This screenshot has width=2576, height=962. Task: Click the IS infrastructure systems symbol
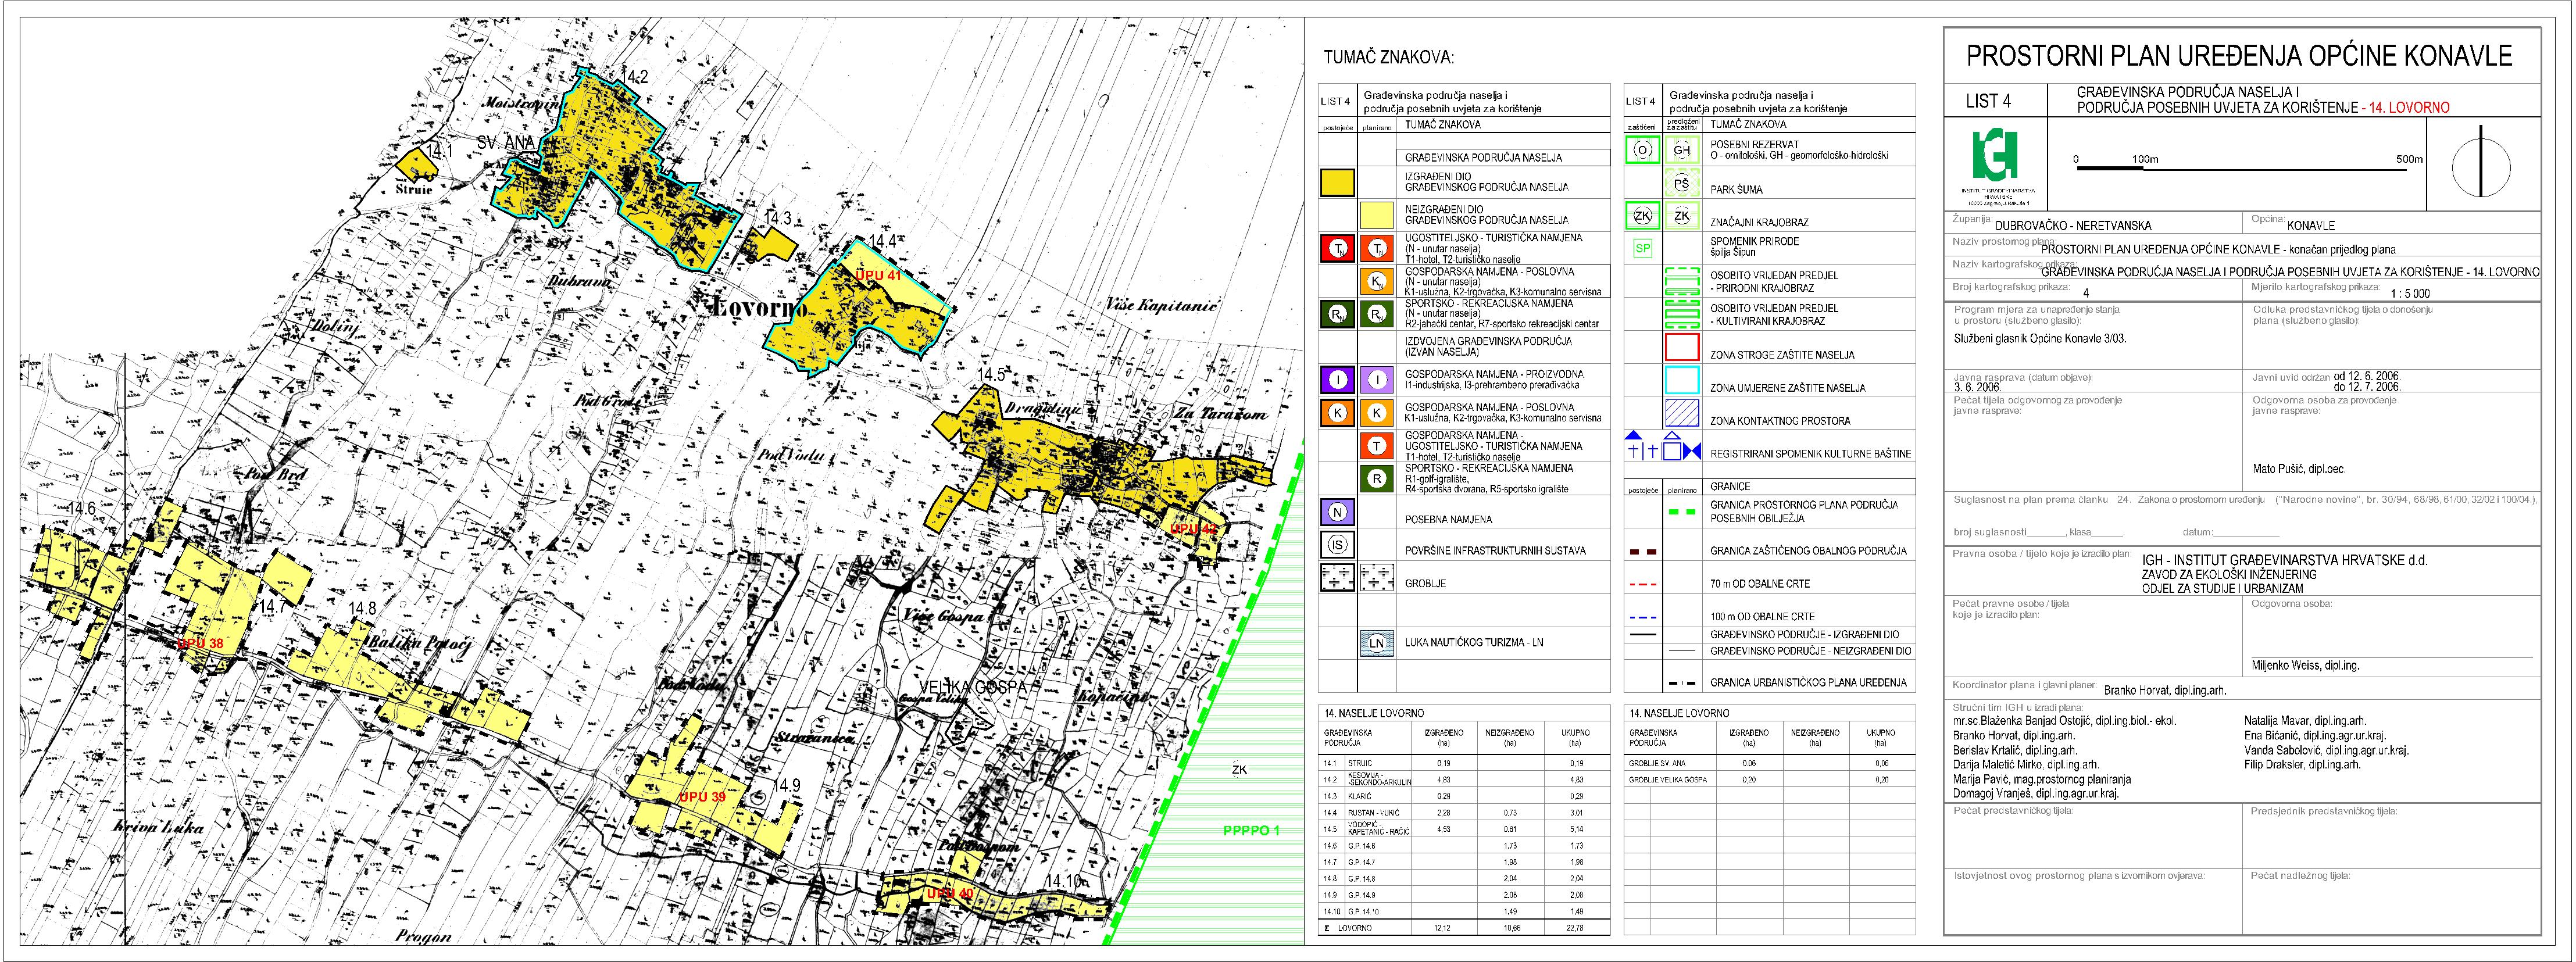pos(1337,545)
